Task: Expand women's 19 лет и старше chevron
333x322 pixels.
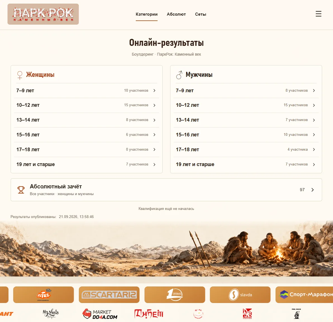Action: pyautogui.click(x=154, y=165)
